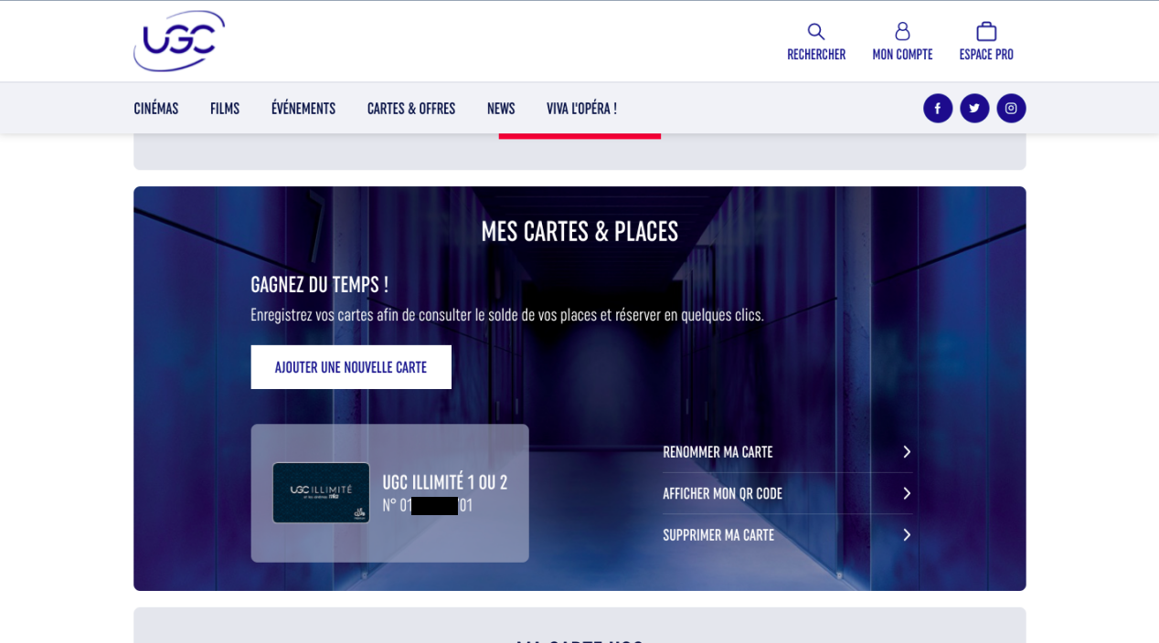Click the Afficher mon QR code link
The image size is (1159, 643).
tap(722, 493)
